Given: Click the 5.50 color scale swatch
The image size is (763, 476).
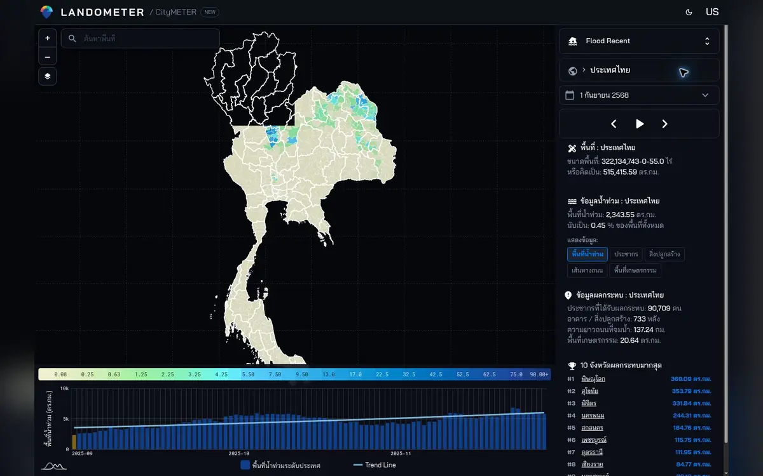Looking at the screenshot, I should point(248,374).
